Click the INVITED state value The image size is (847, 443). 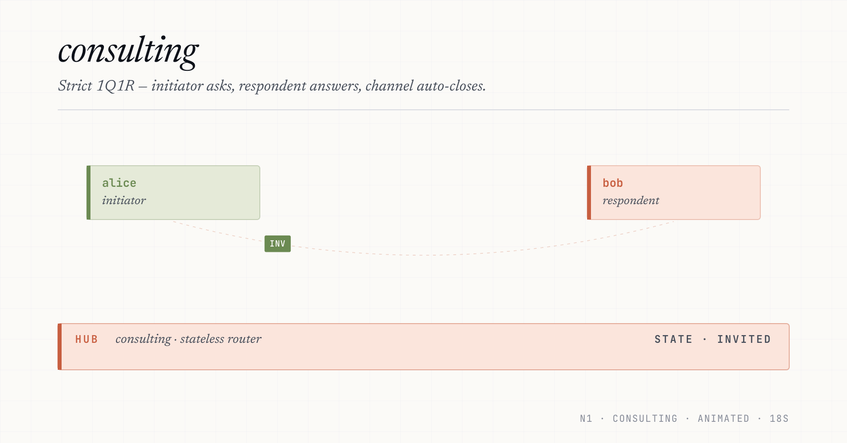744,339
